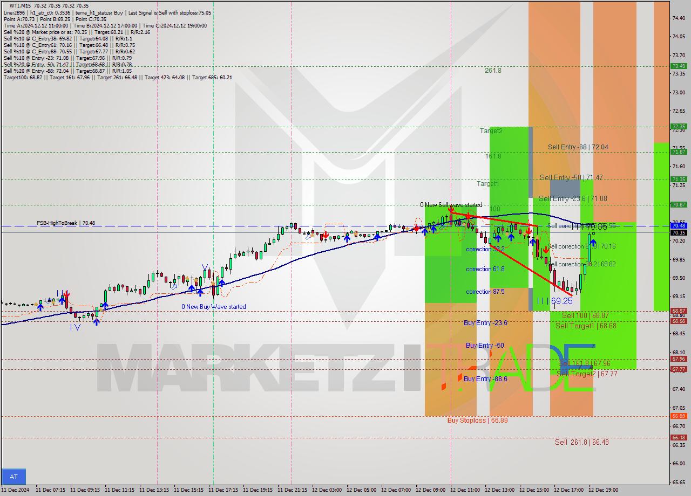Click the green 261.8 level label
Image resolution: width=691 pixels, height=496 pixels.
click(493, 71)
